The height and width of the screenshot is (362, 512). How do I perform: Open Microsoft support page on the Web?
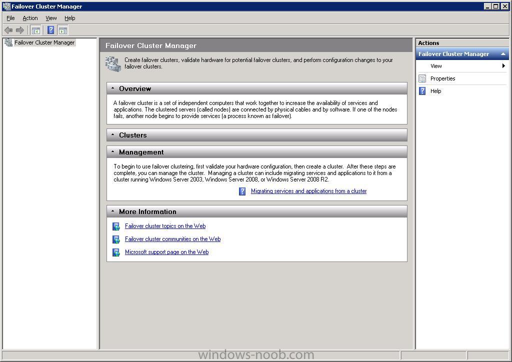[166, 252]
